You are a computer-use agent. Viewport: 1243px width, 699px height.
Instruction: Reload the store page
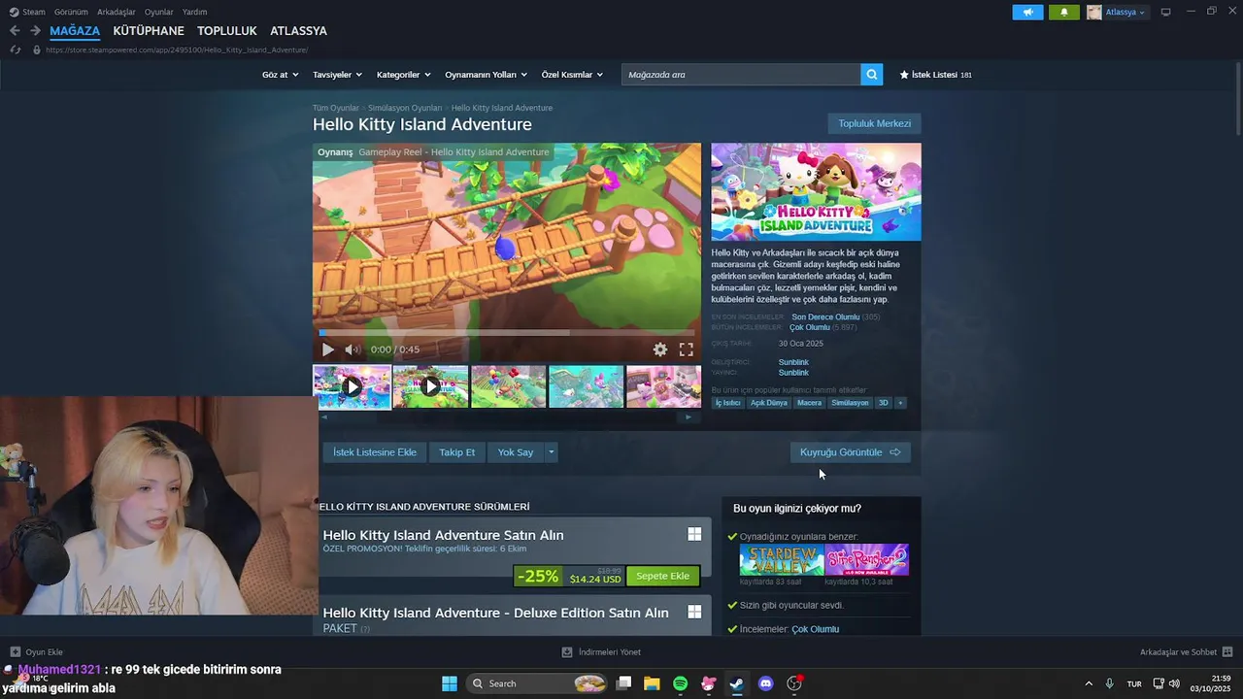[x=15, y=50]
